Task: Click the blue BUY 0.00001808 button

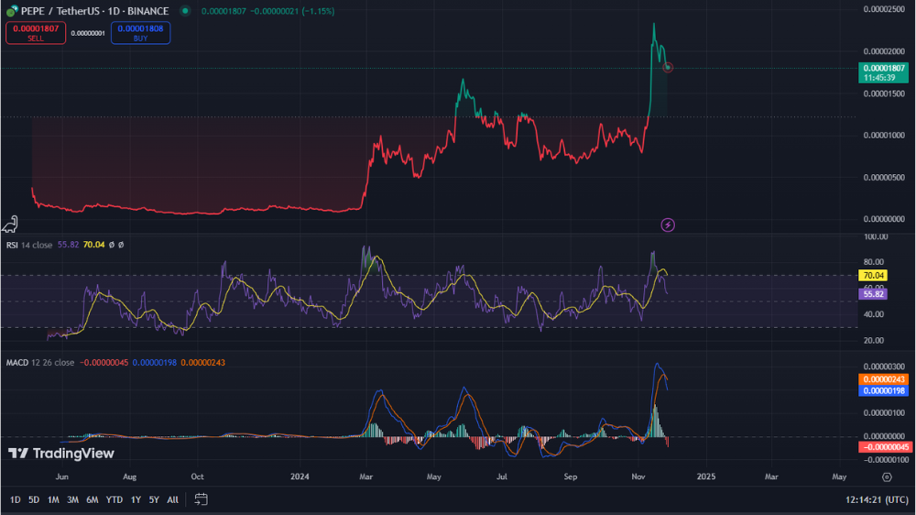Action: click(x=140, y=33)
